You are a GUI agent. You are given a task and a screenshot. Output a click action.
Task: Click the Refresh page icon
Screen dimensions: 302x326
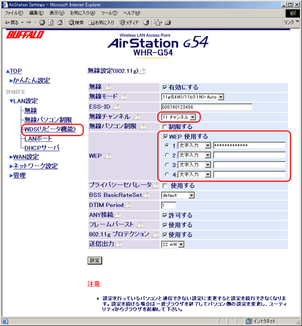tap(51, 22)
